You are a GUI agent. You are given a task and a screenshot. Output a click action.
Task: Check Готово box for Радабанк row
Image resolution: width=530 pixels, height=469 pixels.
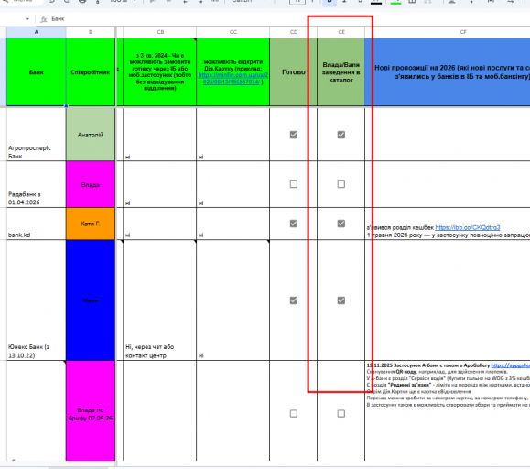294,184
